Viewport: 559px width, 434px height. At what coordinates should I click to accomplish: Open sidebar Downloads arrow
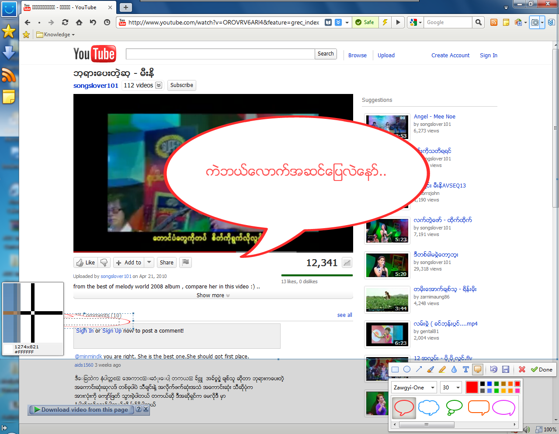click(9, 53)
